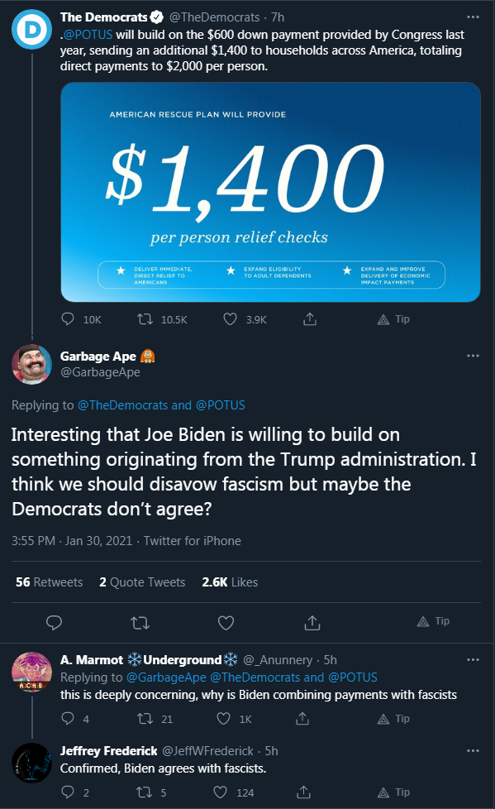
Task: Open @POTUS mention in Democrats tweet
Action: (88, 35)
